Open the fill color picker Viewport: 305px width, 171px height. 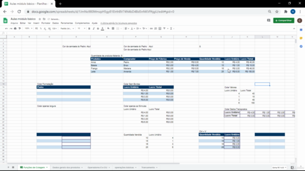(108, 28)
